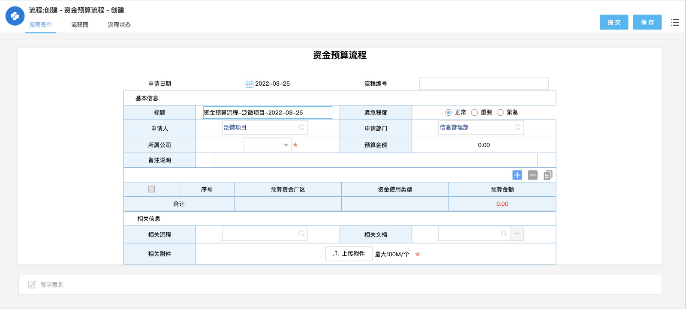Click the search icon in 申请人 field

[x=301, y=127]
